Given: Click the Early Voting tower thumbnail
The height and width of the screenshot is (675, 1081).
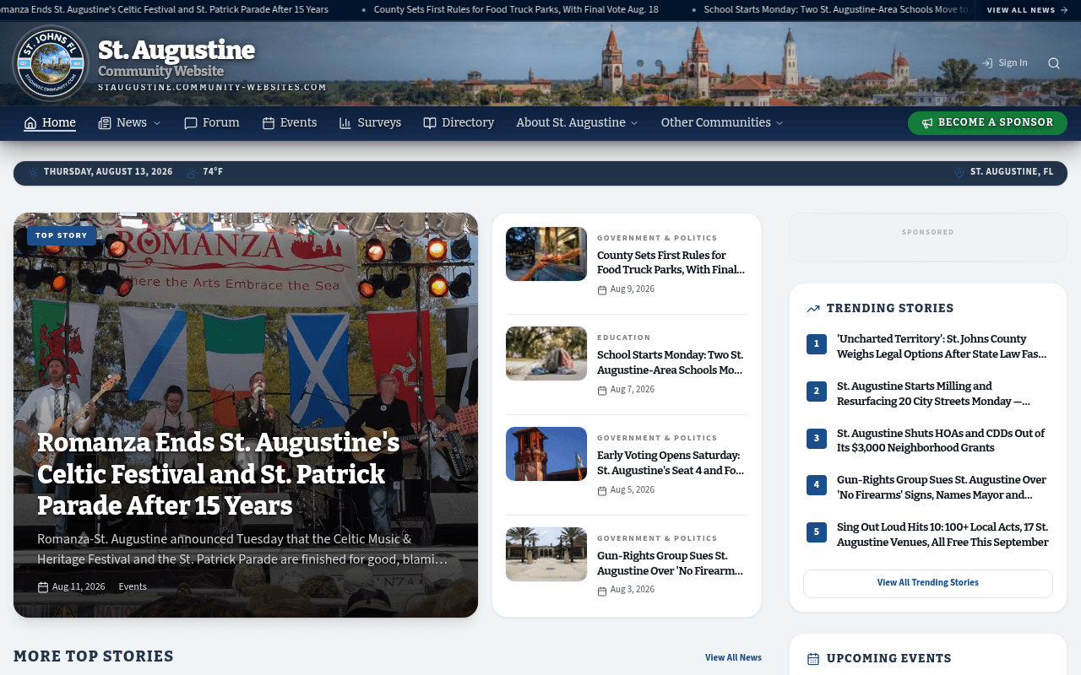Looking at the screenshot, I should [x=546, y=454].
